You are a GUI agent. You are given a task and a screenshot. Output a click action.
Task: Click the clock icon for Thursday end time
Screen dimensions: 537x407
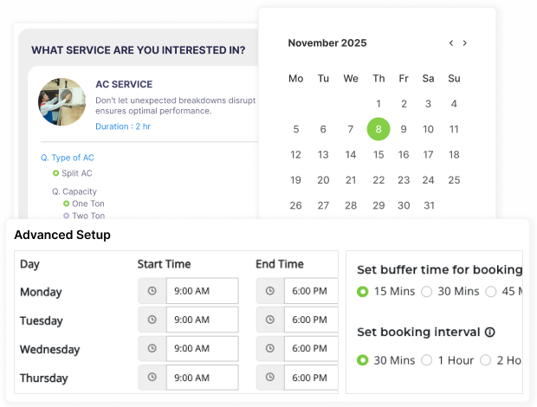(270, 378)
